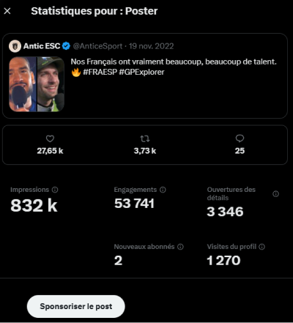The height and width of the screenshot is (323, 293).
Task: Click the 27,65 k likes count
Action: (x=50, y=151)
